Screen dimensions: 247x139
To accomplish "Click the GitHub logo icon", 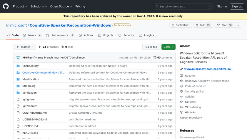I will click(6, 6).
